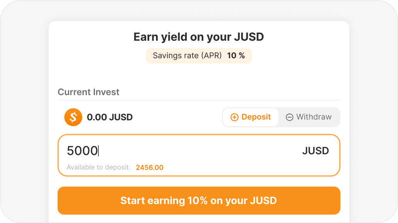The width and height of the screenshot is (398, 223).
Task: Switch to the Deposit tab
Action: click(x=251, y=117)
